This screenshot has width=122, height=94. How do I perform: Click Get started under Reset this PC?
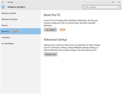50,30
